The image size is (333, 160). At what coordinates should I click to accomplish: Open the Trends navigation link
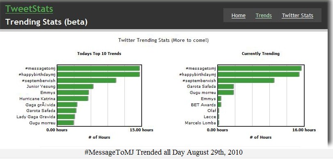click(264, 16)
